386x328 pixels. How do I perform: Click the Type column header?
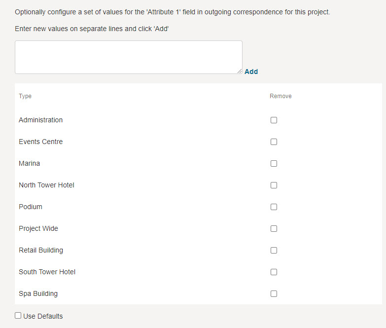25,96
